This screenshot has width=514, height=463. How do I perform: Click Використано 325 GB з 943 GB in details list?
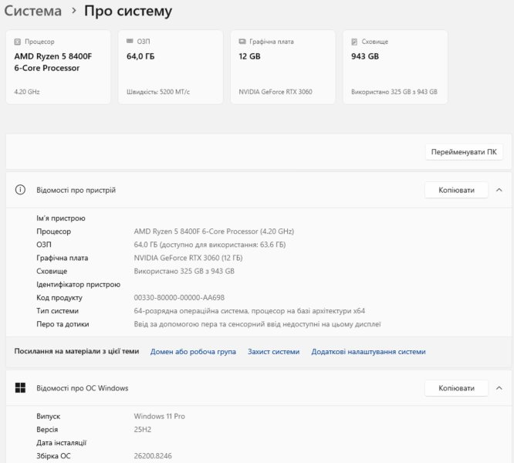184,271
